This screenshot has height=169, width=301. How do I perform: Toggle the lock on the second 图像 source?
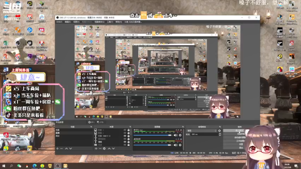click(129, 133)
